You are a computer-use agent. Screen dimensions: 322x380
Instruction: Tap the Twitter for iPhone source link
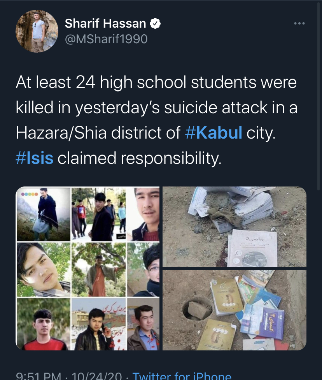pyautogui.click(x=182, y=375)
